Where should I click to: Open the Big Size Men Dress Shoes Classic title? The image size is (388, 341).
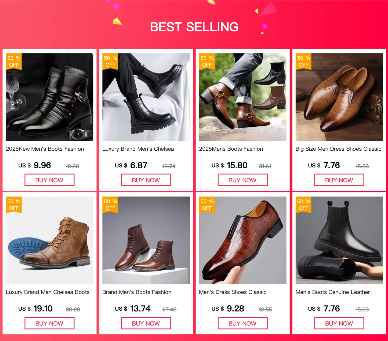[x=338, y=149]
